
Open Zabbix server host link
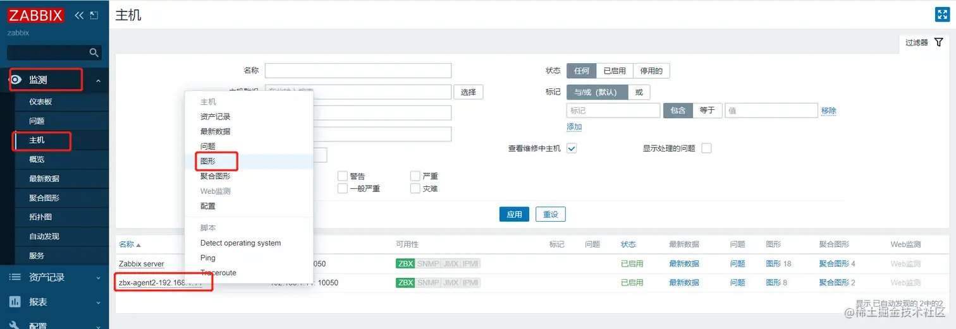point(141,264)
